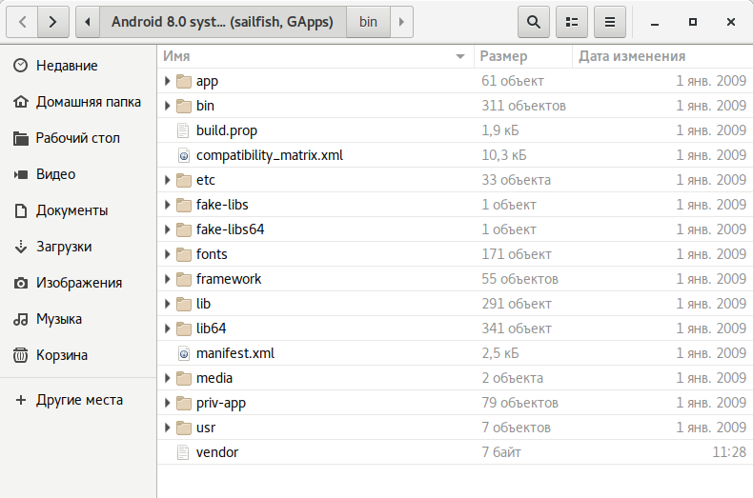Click the 11:28 modification time cell
753x498 pixels.
click(x=729, y=452)
